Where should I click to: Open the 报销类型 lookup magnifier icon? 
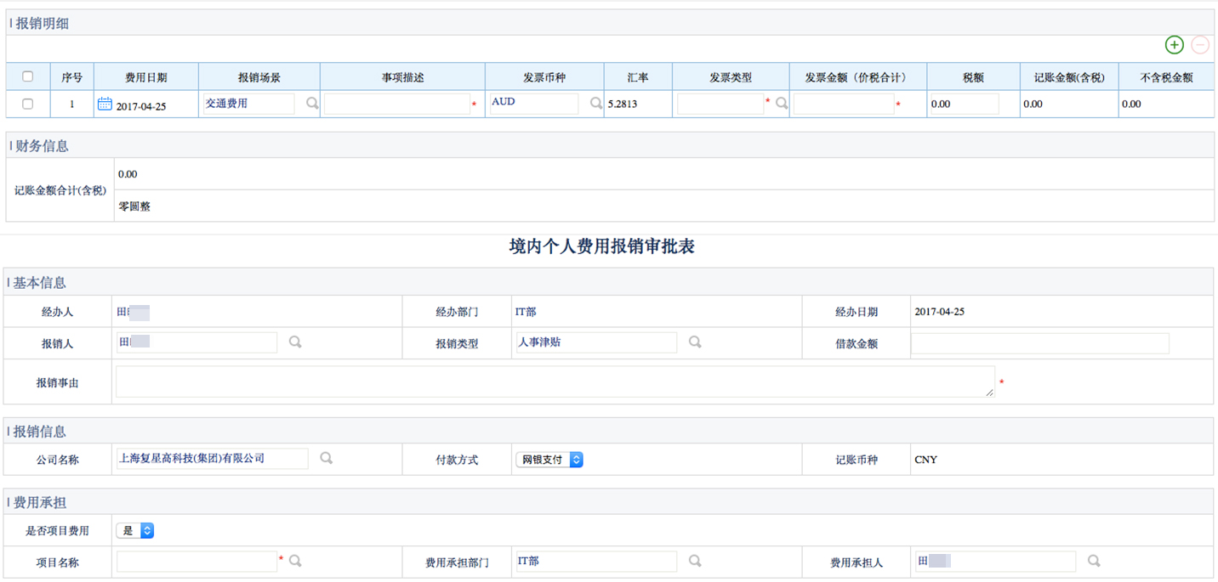pos(695,342)
